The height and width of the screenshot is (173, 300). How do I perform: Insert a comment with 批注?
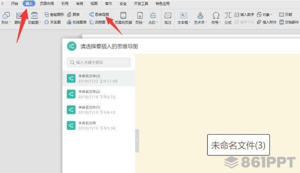pyautogui.click(x=168, y=18)
